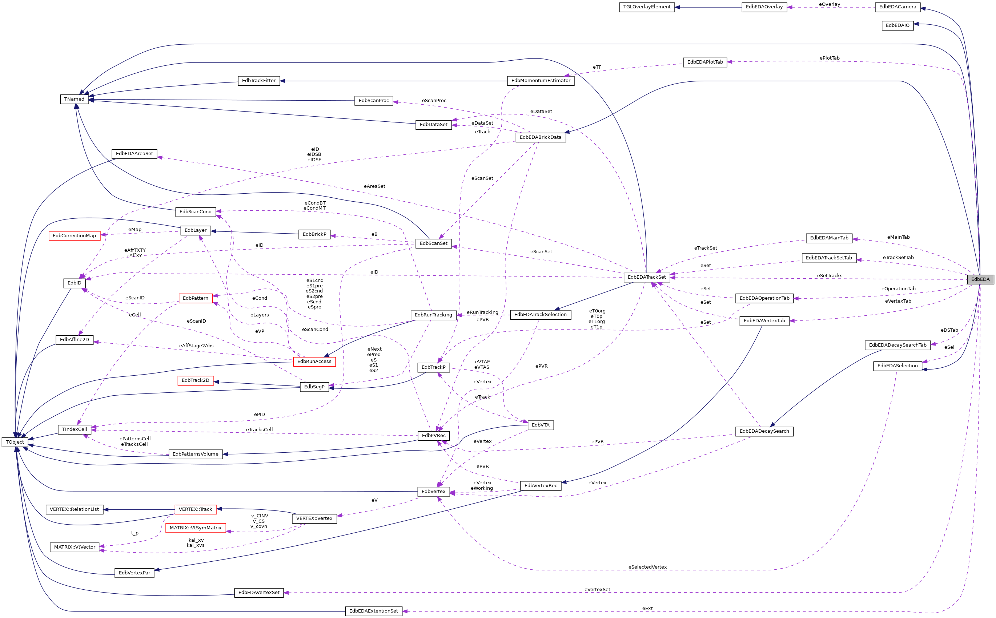
Task: Click the EdbTrackFitter node
Action: [x=259, y=81]
